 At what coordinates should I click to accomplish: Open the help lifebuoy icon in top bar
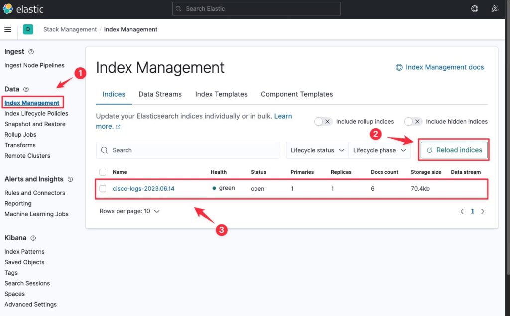click(475, 9)
